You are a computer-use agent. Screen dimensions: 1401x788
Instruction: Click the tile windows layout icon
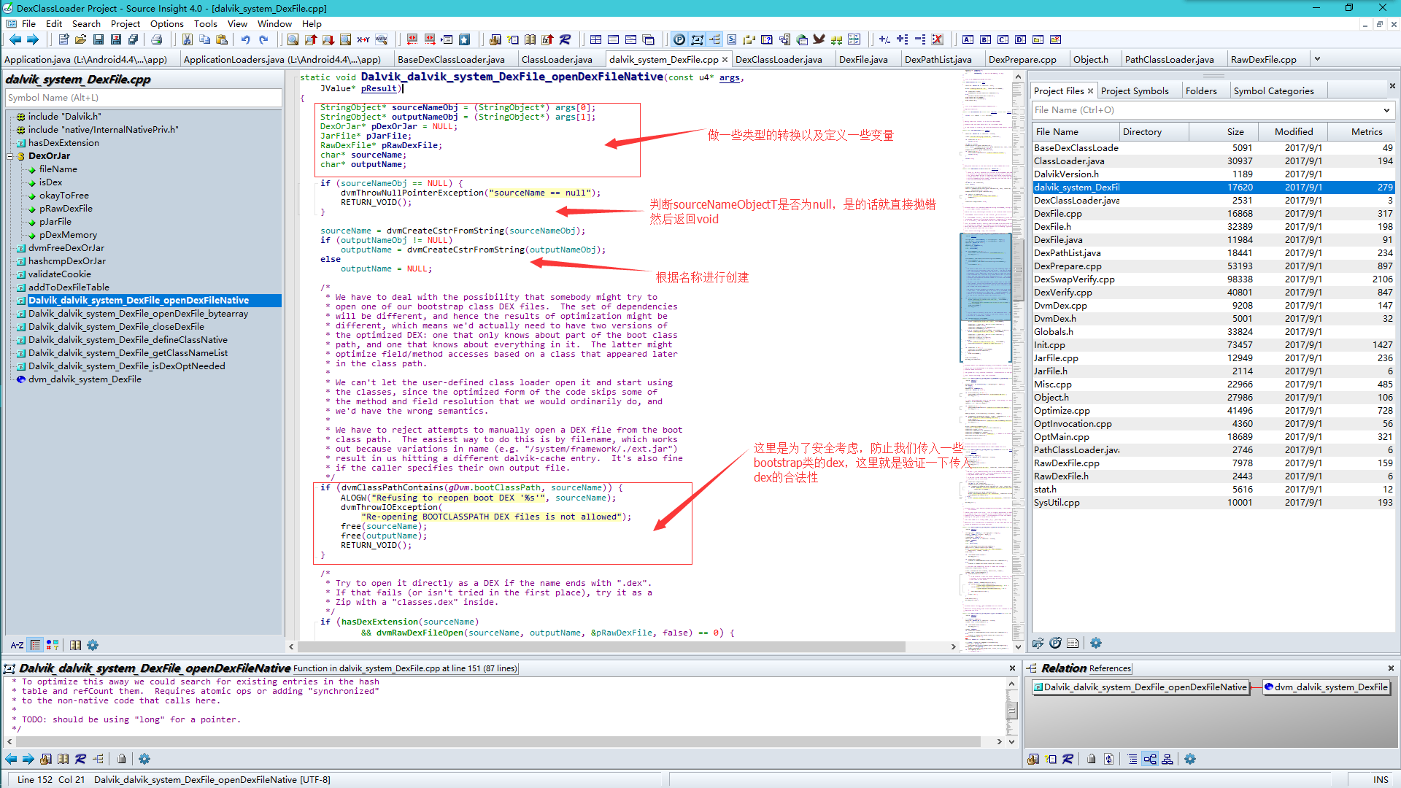click(x=596, y=40)
